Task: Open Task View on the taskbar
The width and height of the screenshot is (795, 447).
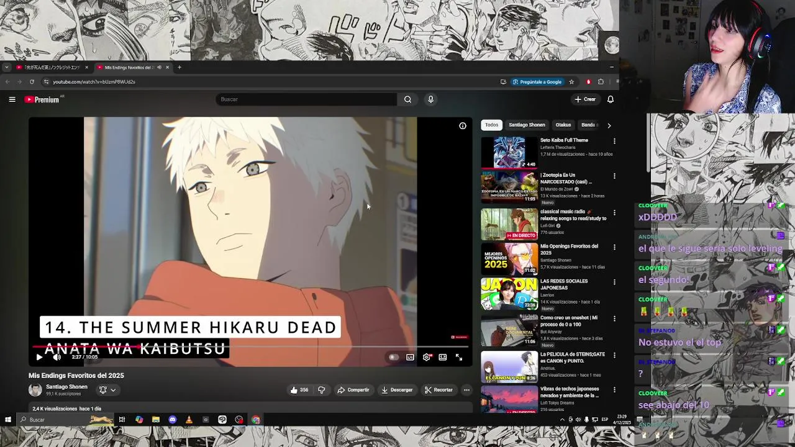Action: pos(122,420)
